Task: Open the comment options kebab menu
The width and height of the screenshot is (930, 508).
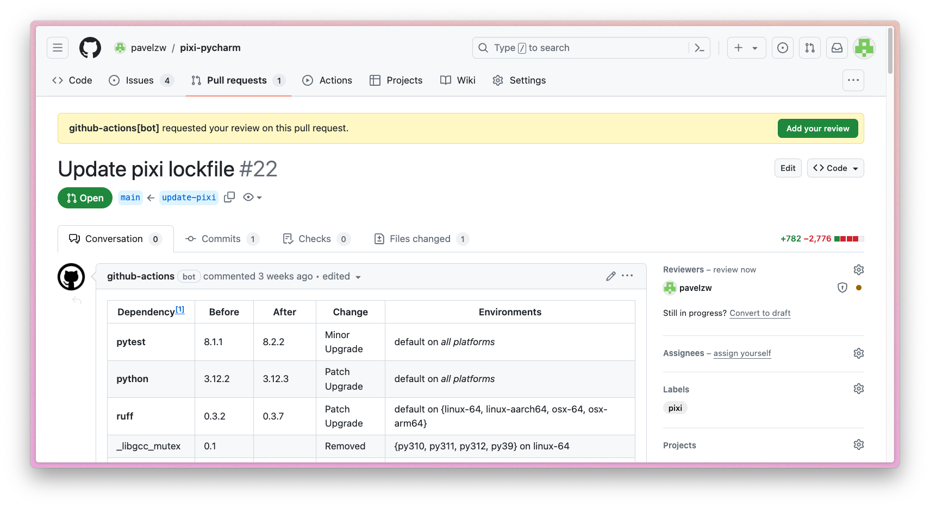Action: coord(627,276)
